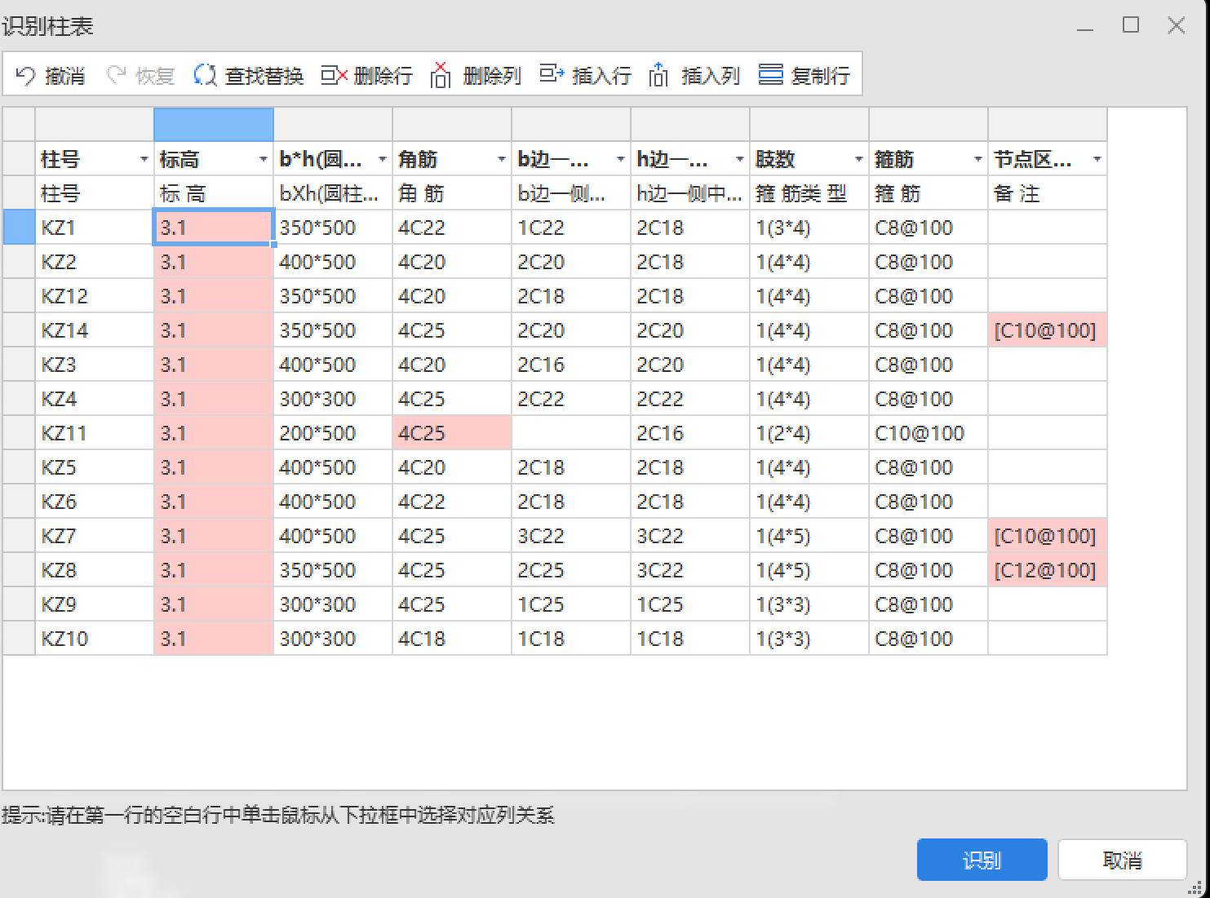Select the KZ1 标高 cell 3.1
The image size is (1210, 898).
214,228
